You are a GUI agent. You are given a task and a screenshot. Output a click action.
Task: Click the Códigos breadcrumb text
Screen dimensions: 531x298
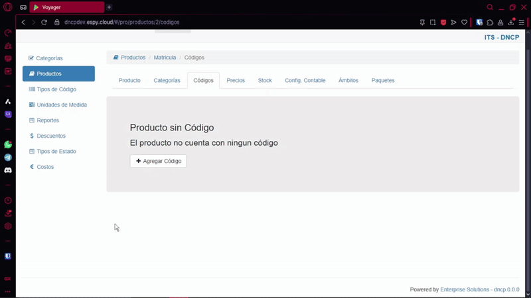[x=194, y=58]
